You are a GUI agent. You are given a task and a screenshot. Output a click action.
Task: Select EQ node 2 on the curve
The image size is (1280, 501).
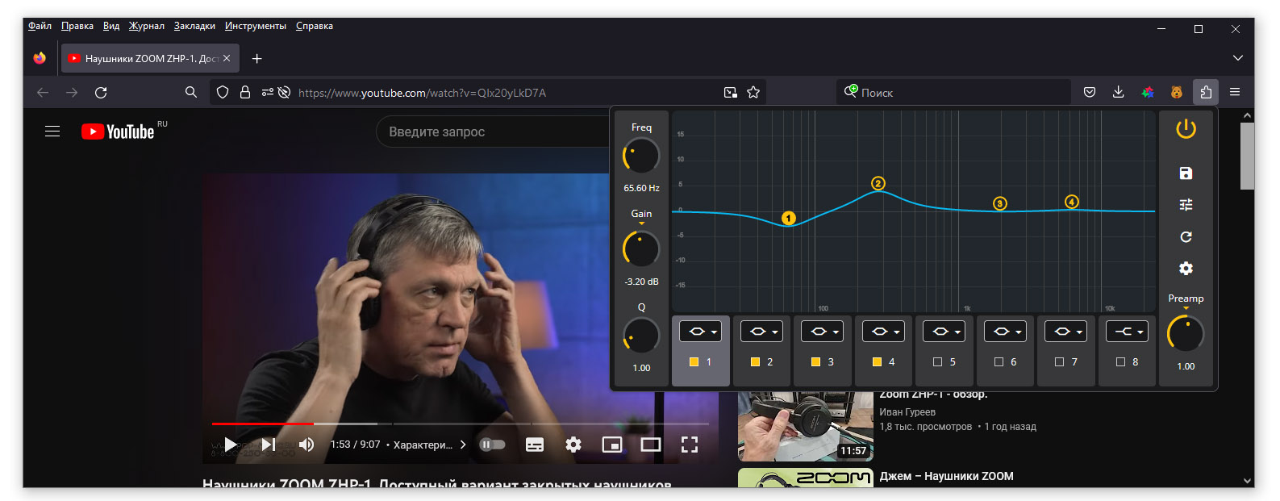pos(878,183)
